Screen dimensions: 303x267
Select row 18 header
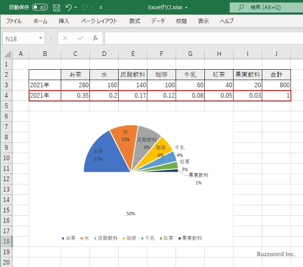click(6, 241)
